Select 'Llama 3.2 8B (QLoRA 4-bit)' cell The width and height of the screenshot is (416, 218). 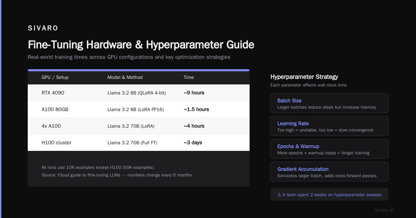click(x=137, y=93)
